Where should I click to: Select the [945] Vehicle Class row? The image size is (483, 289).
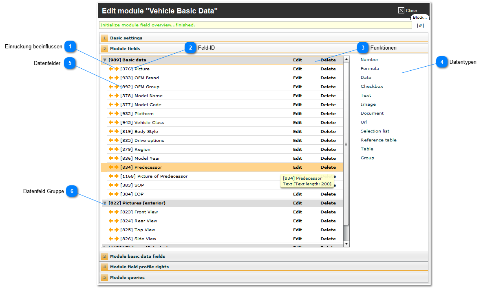222,122
